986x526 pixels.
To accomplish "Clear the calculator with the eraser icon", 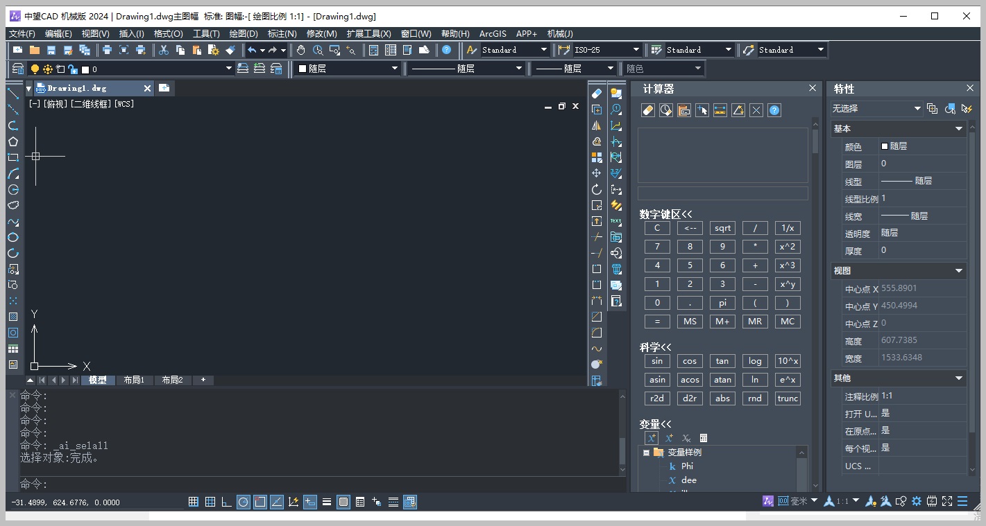I will pos(647,110).
